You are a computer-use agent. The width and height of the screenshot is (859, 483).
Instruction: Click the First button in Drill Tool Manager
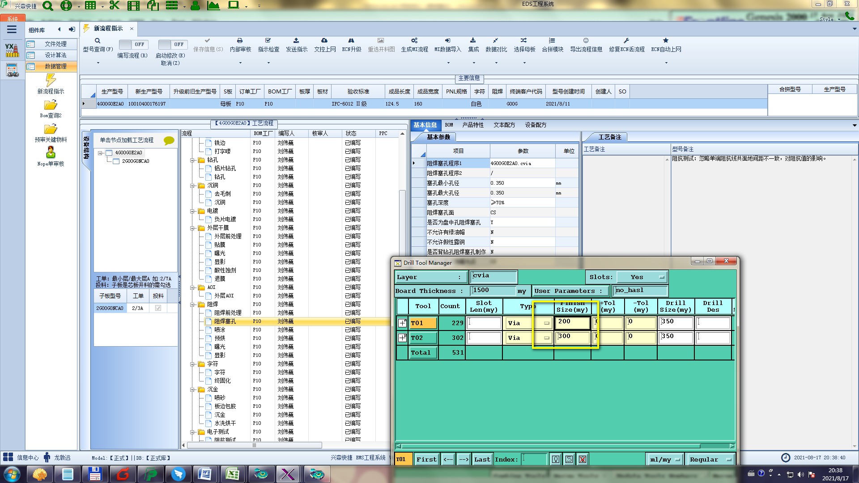(x=426, y=459)
